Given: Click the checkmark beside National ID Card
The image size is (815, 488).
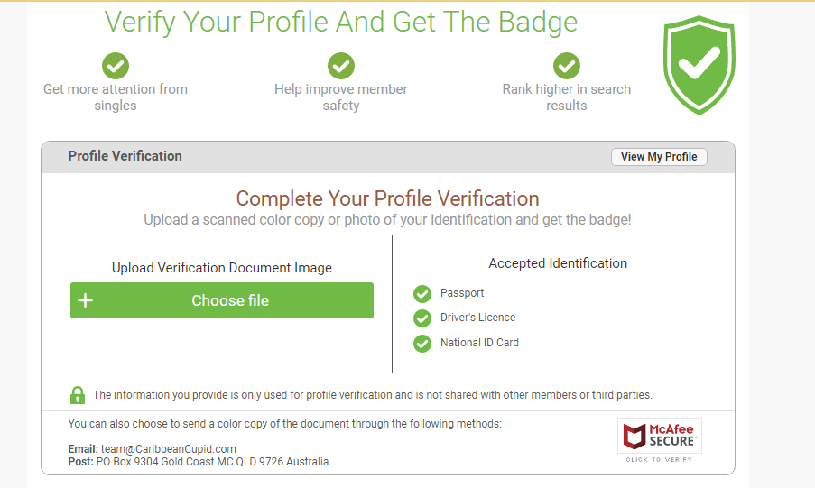Looking at the screenshot, I should coord(422,344).
